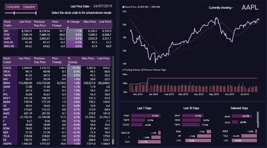This screenshot has height=148, width=267.
Task: Select SNAP stock code in table
Action: click(7, 87)
